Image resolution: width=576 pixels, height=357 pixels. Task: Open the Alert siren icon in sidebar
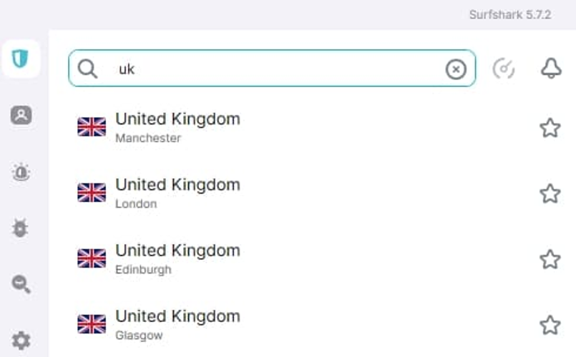point(21,172)
